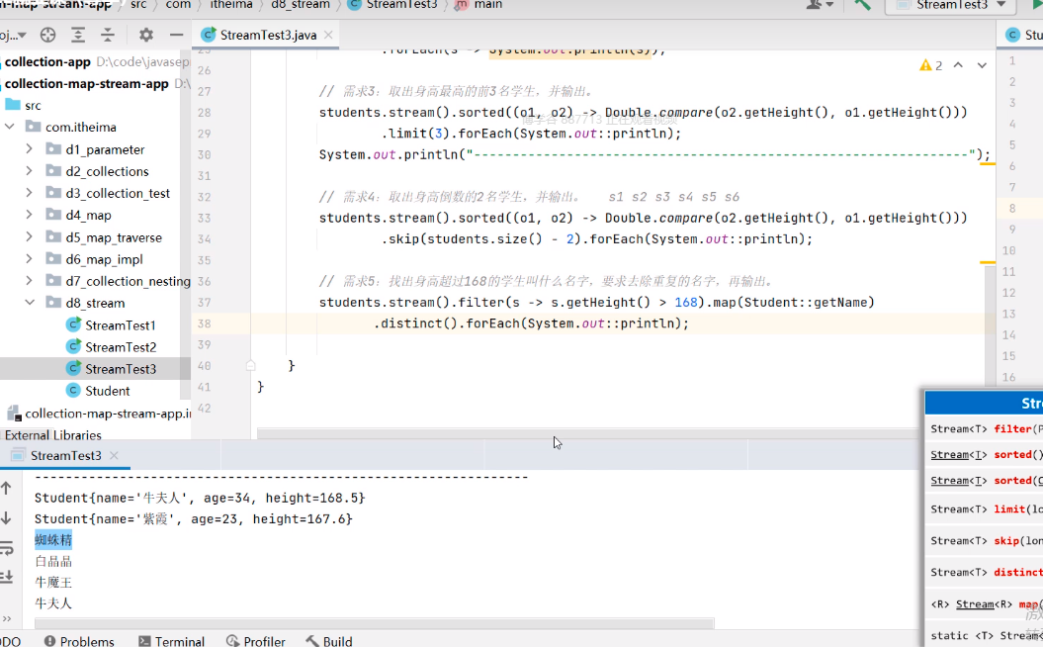Switch to StreamTest3 run tab
Viewport: 1043px width, 647px height.
tap(65, 455)
